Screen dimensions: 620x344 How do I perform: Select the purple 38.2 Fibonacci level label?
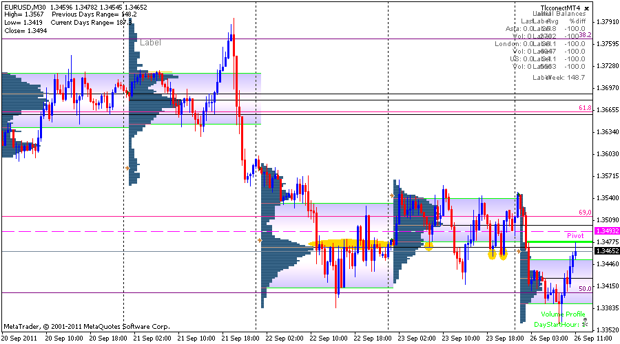(585, 34)
